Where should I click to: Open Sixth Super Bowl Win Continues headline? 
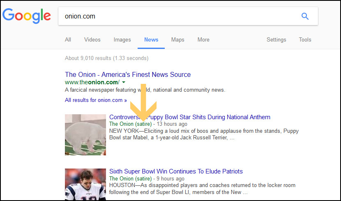[176, 171]
